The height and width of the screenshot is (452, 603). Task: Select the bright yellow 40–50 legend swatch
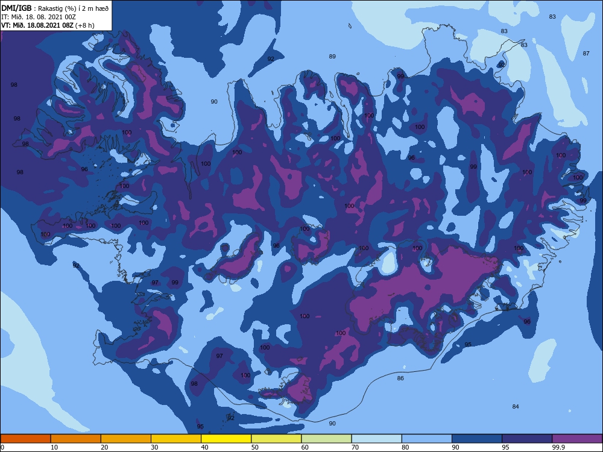point(226,439)
